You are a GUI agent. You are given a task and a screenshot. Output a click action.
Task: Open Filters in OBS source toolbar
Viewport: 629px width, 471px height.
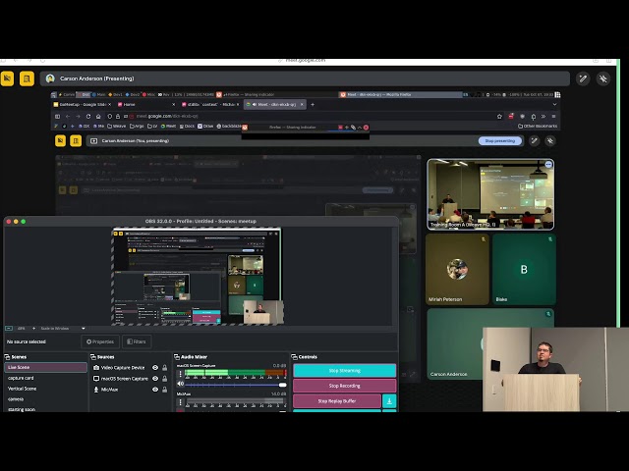[x=137, y=341]
